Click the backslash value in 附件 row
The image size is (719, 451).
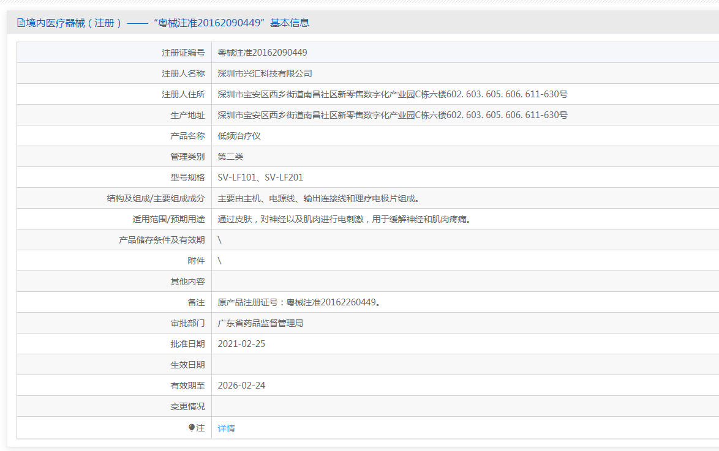pyautogui.click(x=220, y=261)
